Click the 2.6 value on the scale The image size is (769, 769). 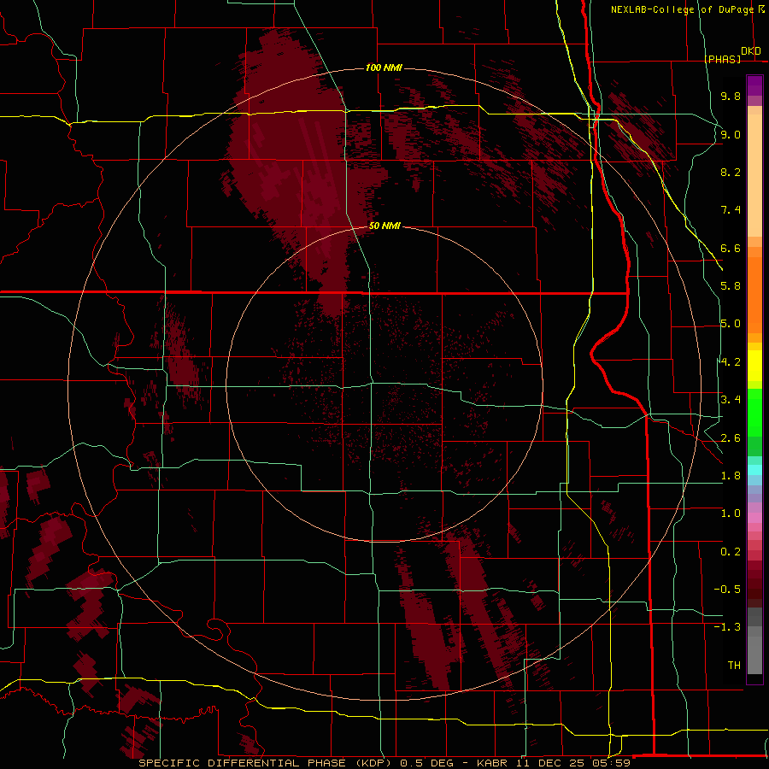(x=731, y=438)
